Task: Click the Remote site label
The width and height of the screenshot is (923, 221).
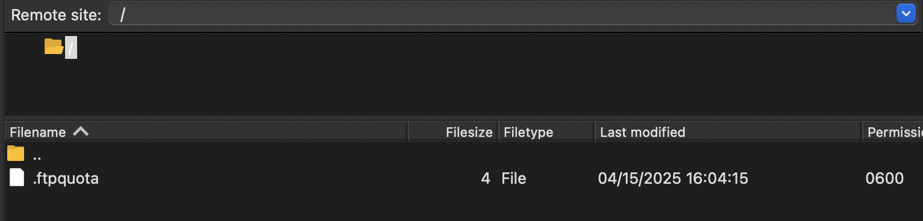Action: point(56,15)
